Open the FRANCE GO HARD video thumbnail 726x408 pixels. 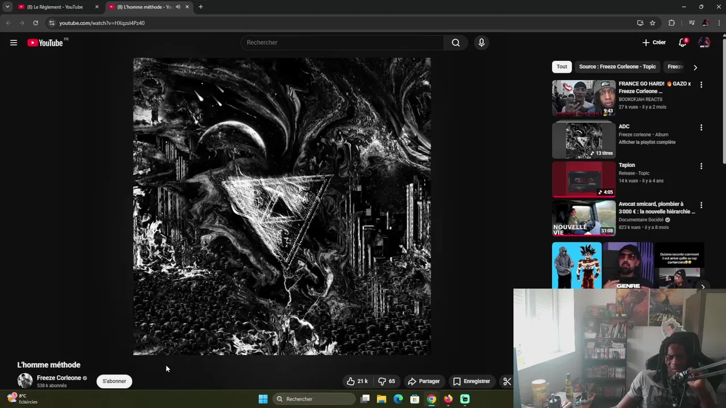(x=584, y=98)
